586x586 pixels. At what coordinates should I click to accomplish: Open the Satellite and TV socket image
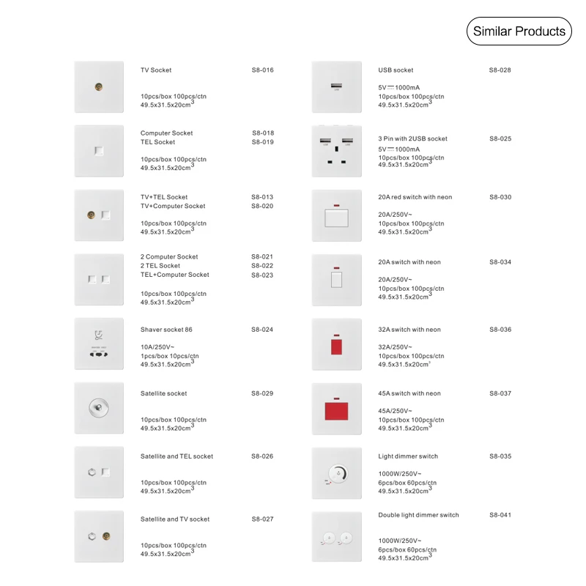coord(99,537)
